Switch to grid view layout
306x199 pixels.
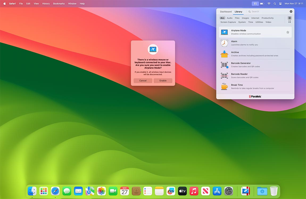(x=290, y=22)
